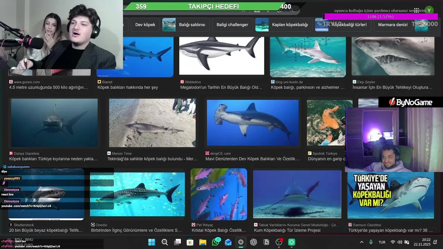Select the "Kaplan köpekbalığı" filter chip
Viewport: 443px width, 249px height.
tap(283, 25)
